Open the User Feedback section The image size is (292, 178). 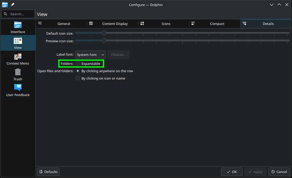pyautogui.click(x=18, y=90)
